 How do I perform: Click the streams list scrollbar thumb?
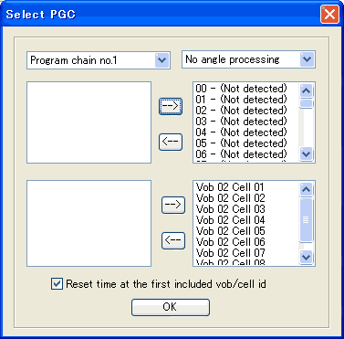pos(307,103)
